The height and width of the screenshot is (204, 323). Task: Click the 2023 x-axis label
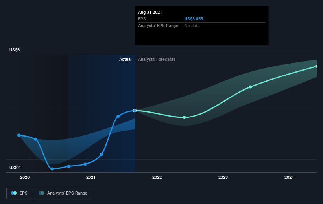point(223,177)
